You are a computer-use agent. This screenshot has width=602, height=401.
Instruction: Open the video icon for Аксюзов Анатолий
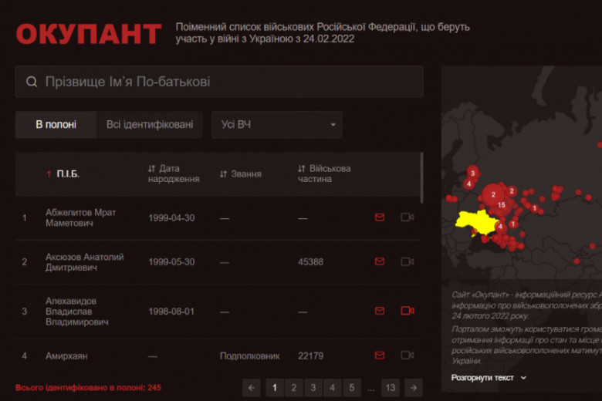click(407, 262)
